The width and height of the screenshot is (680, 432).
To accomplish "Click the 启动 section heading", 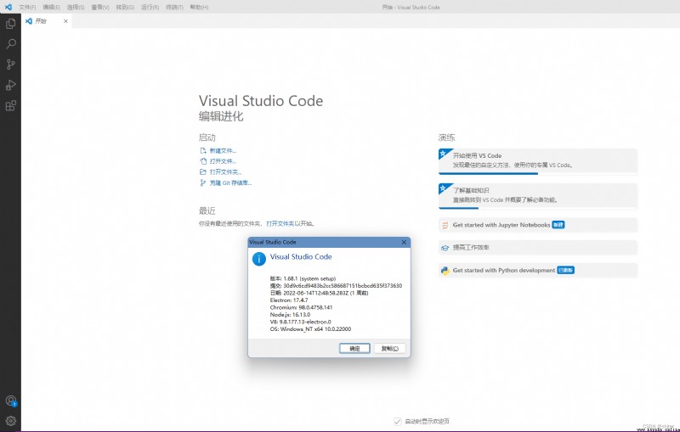I will (x=207, y=137).
